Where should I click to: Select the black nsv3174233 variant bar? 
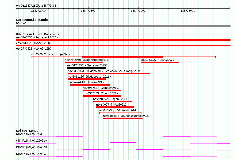tap(87, 68)
